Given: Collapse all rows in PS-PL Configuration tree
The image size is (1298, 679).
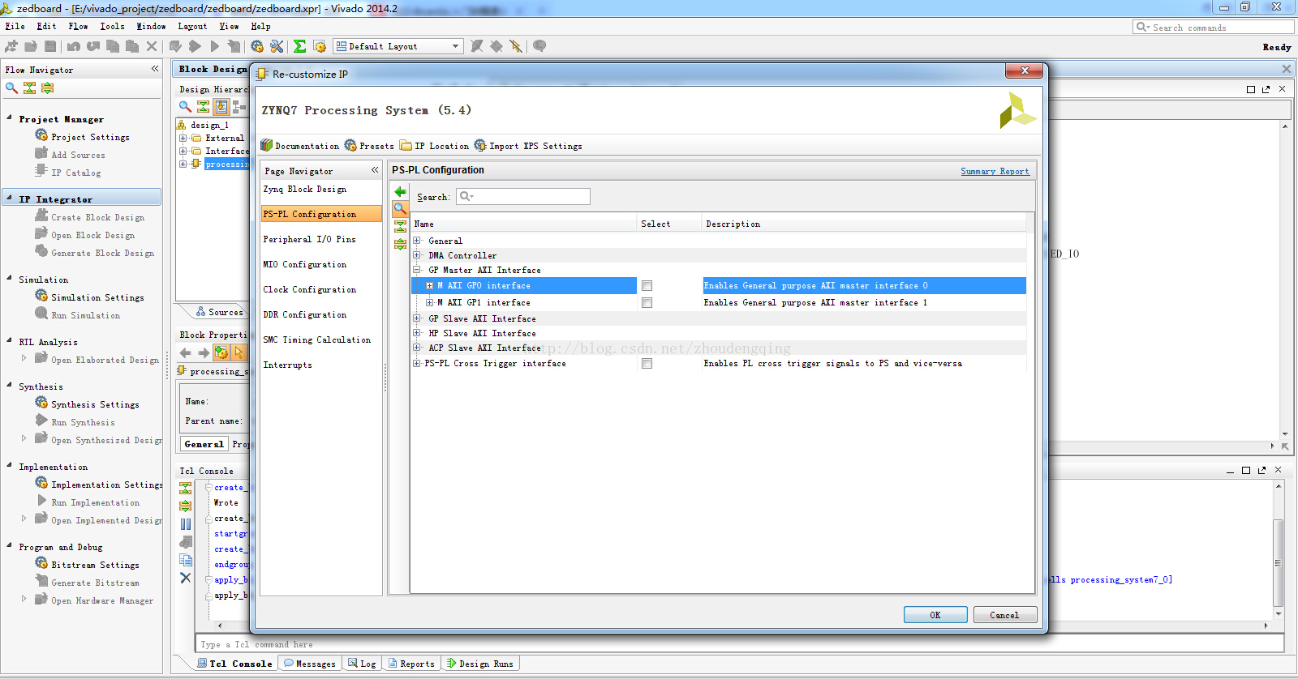Looking at the screenshot, I should point(400,227).
